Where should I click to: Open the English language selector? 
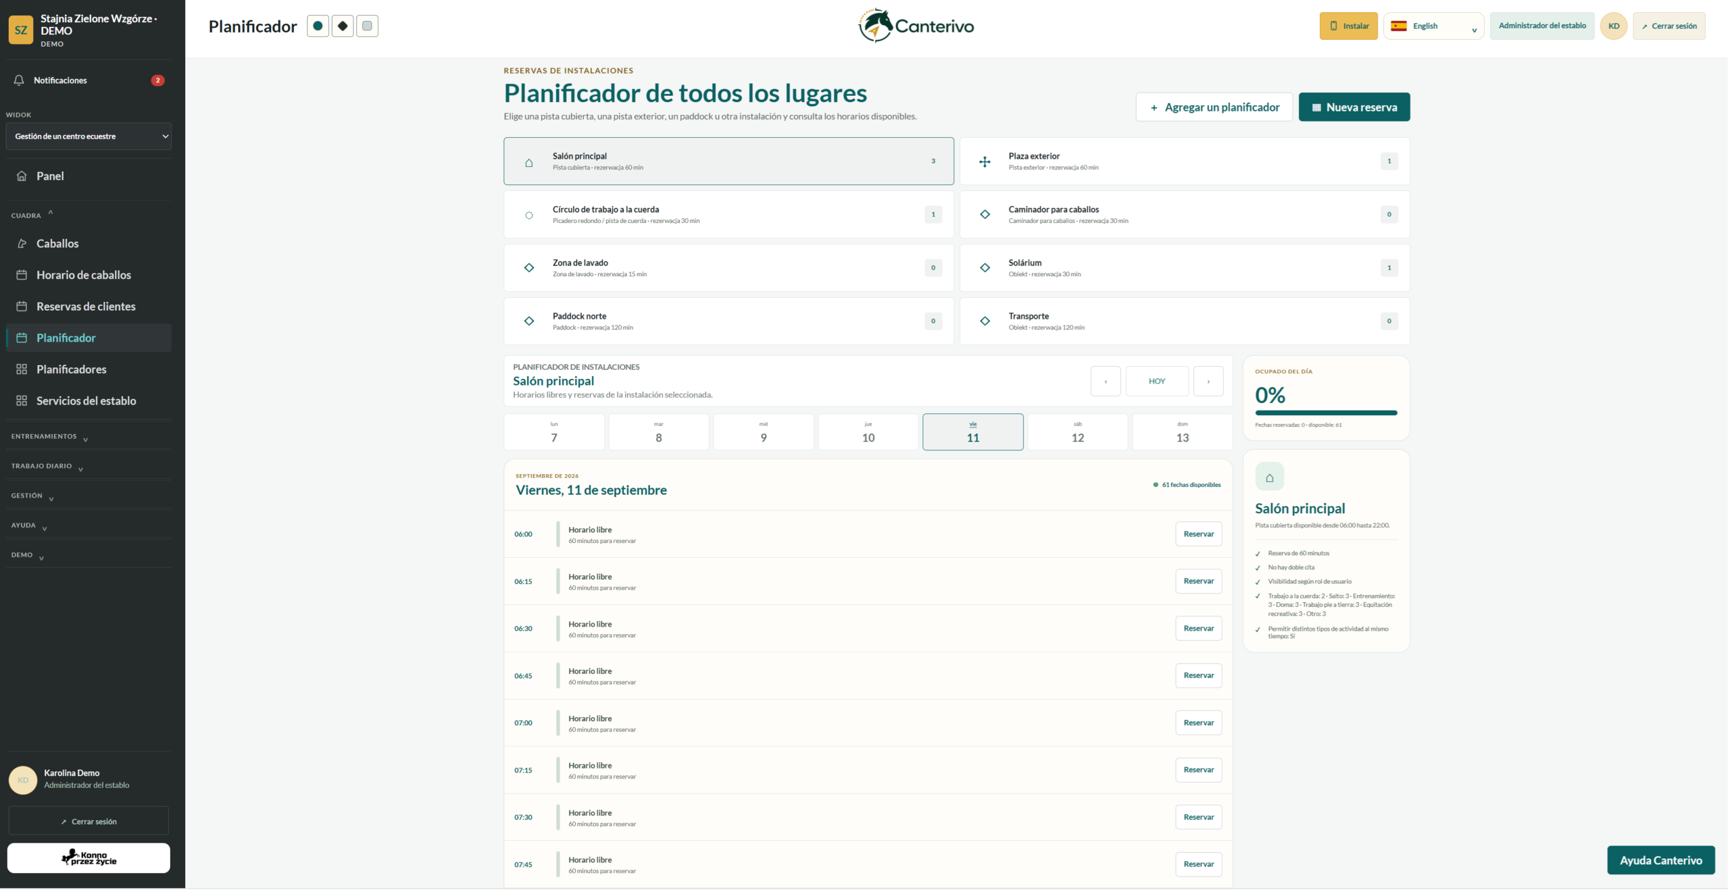(x=1433, y=26)
